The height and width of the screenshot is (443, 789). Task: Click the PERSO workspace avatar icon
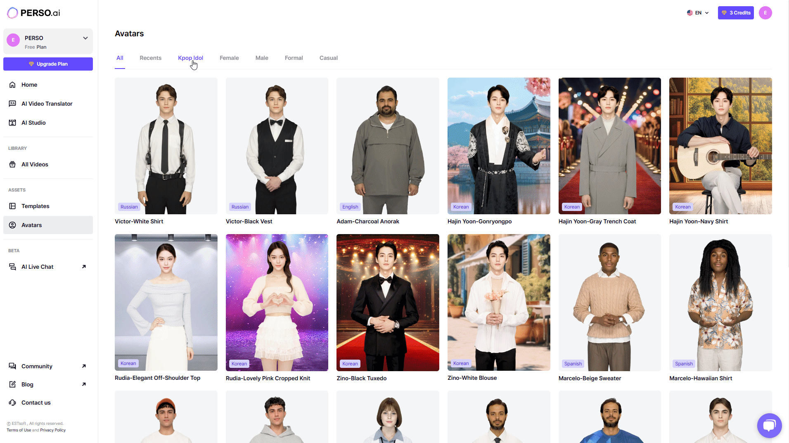pos(13,40)
